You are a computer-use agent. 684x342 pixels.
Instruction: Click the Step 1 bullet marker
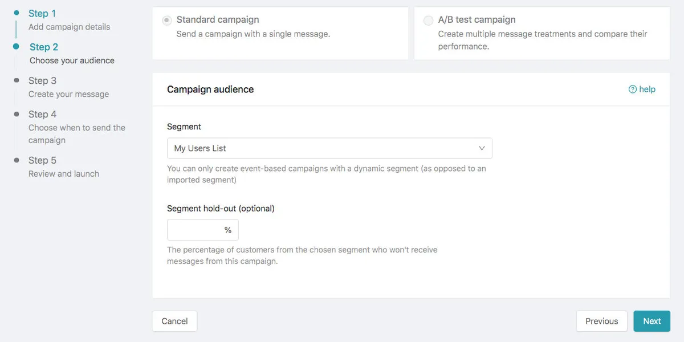[17, 13]
